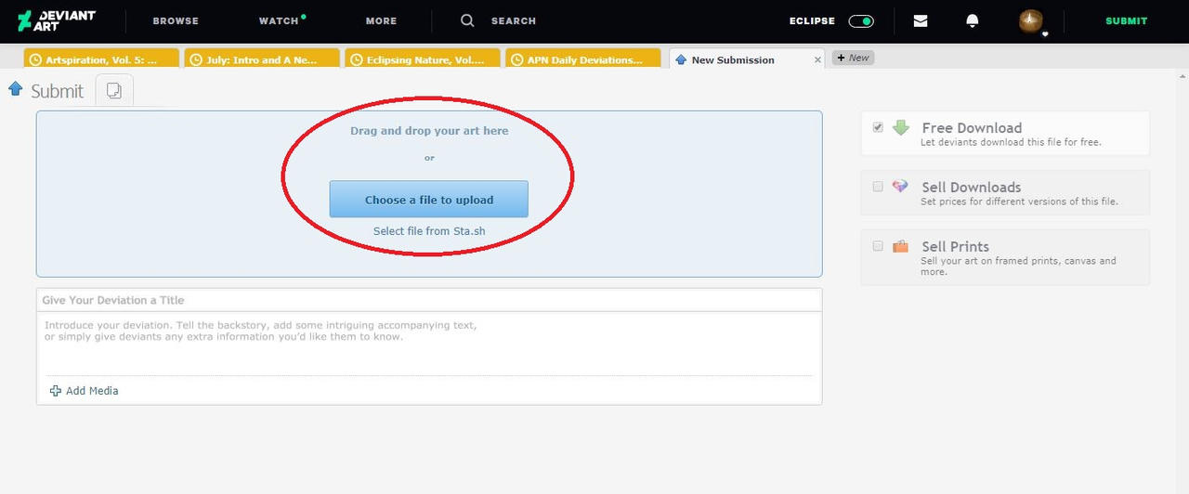Open the messages envelope icon
The height and width of the screenshot is (494, 1189).
pyautogui.click(x=921, y=20)
